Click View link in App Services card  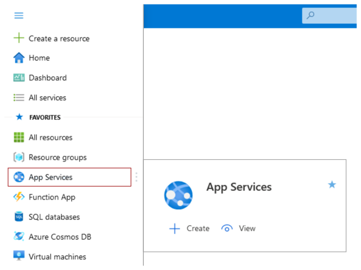tap(247, 229)
